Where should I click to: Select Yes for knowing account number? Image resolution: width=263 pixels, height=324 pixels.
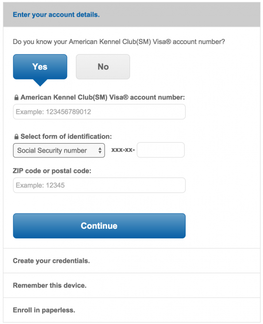40,67
